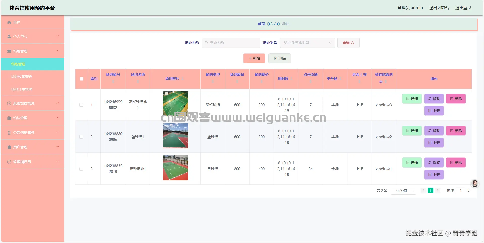Viewport: 484px width, 243px height.
Task: Open 详情 for 羽毛球场地1 row
Action: click(x=412, y=99)
